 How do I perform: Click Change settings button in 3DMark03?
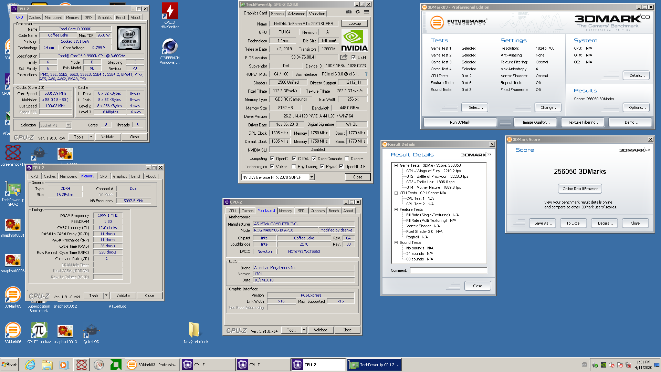549,107
